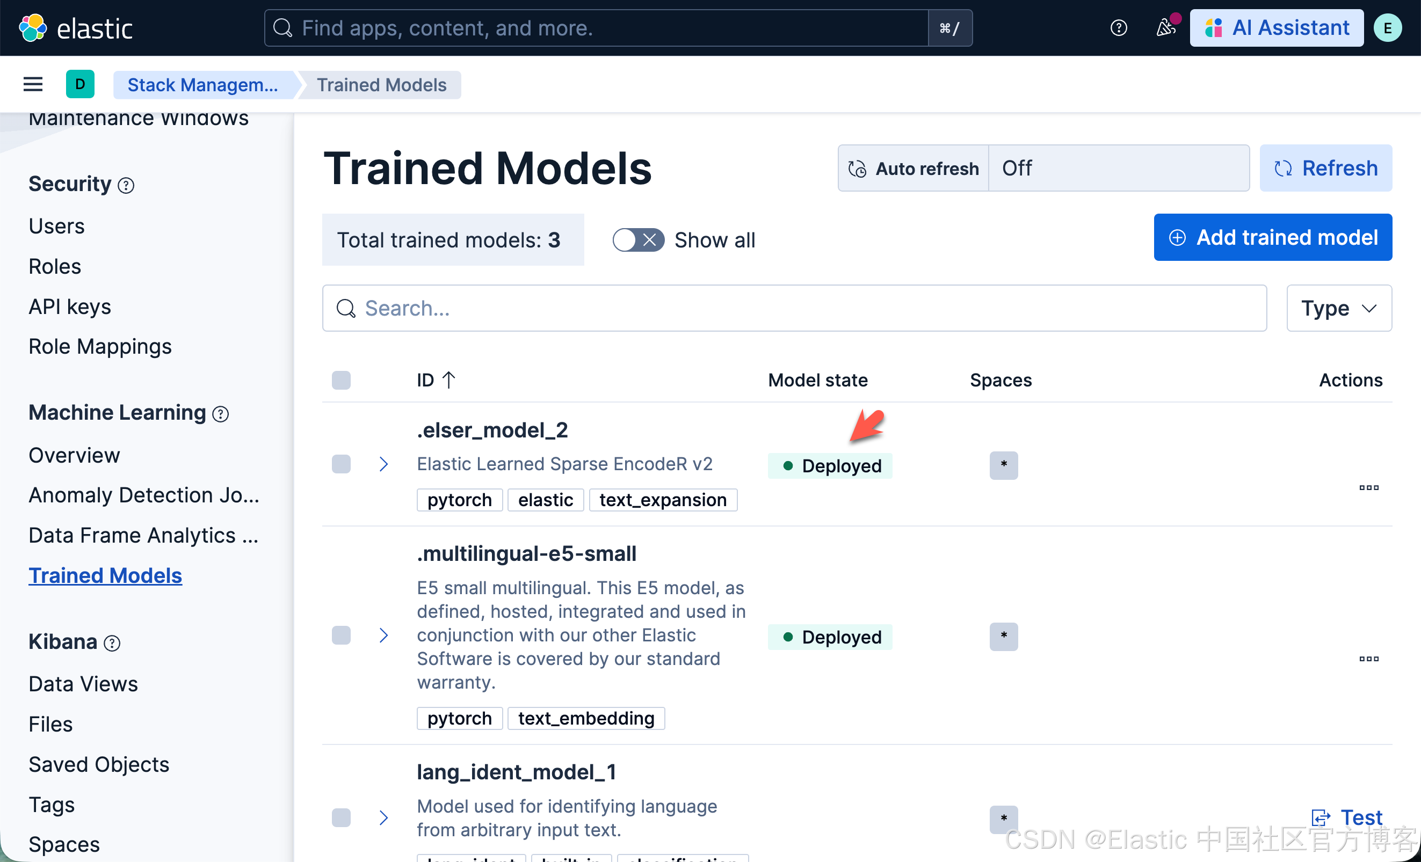1421x862 pixels.
Task: Click the Refresh button
Action: click(x=1325, y=168)
